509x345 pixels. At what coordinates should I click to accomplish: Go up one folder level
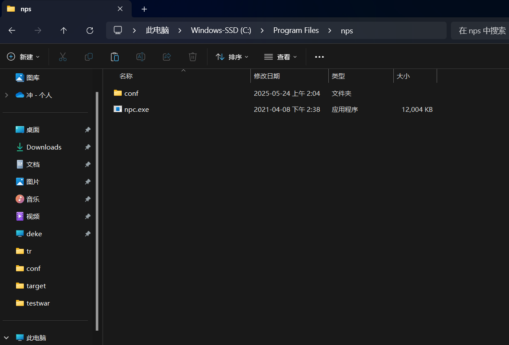tap(64, 30)
